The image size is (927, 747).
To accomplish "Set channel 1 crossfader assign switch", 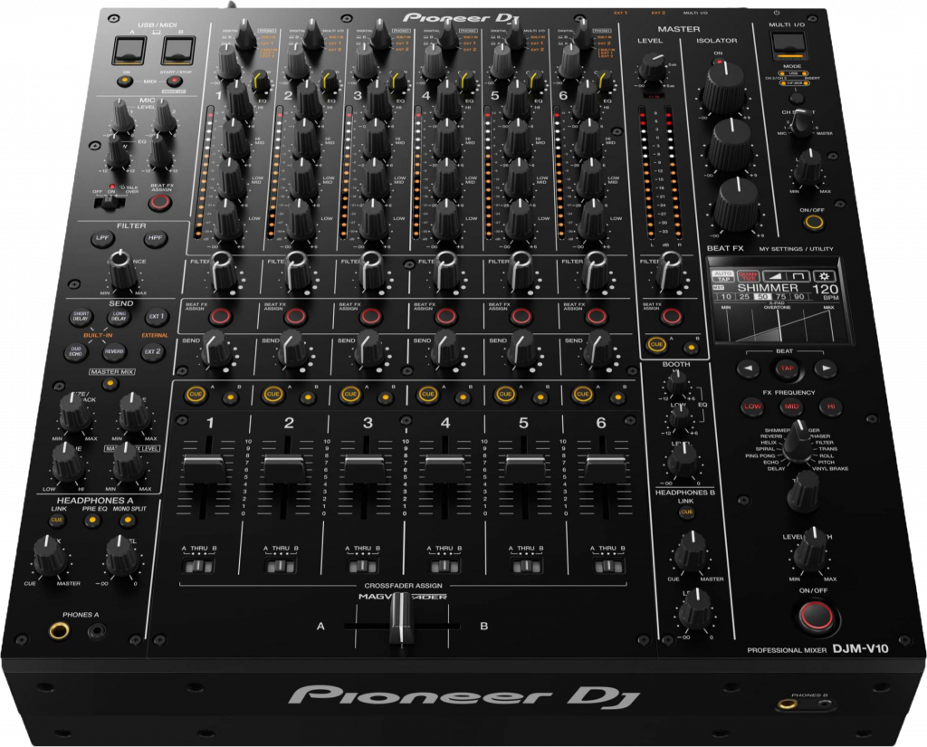I will coord(198,567).
